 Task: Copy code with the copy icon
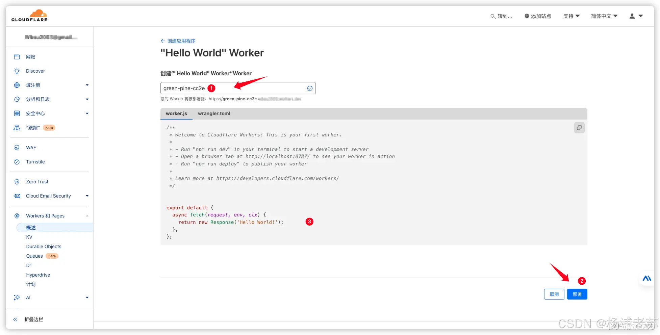tap(579, 128)
